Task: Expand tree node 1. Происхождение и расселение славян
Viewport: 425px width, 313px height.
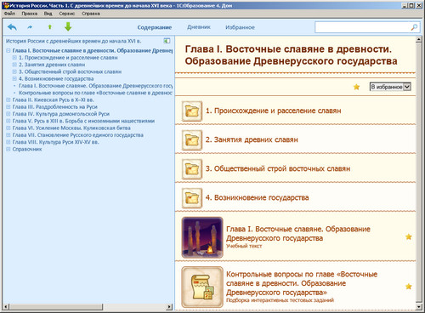Action: [x=14, y=58]
